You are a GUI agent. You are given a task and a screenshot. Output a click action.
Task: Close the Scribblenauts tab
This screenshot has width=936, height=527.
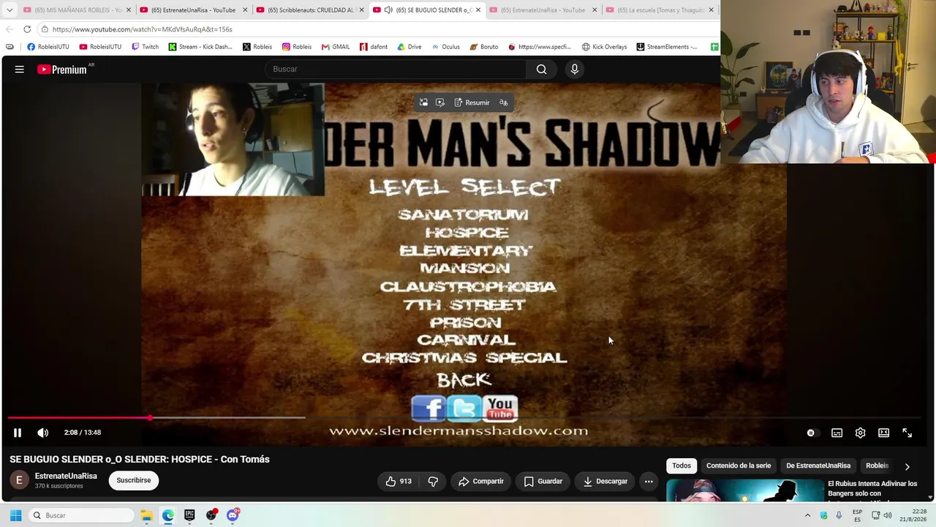(361, 10)
